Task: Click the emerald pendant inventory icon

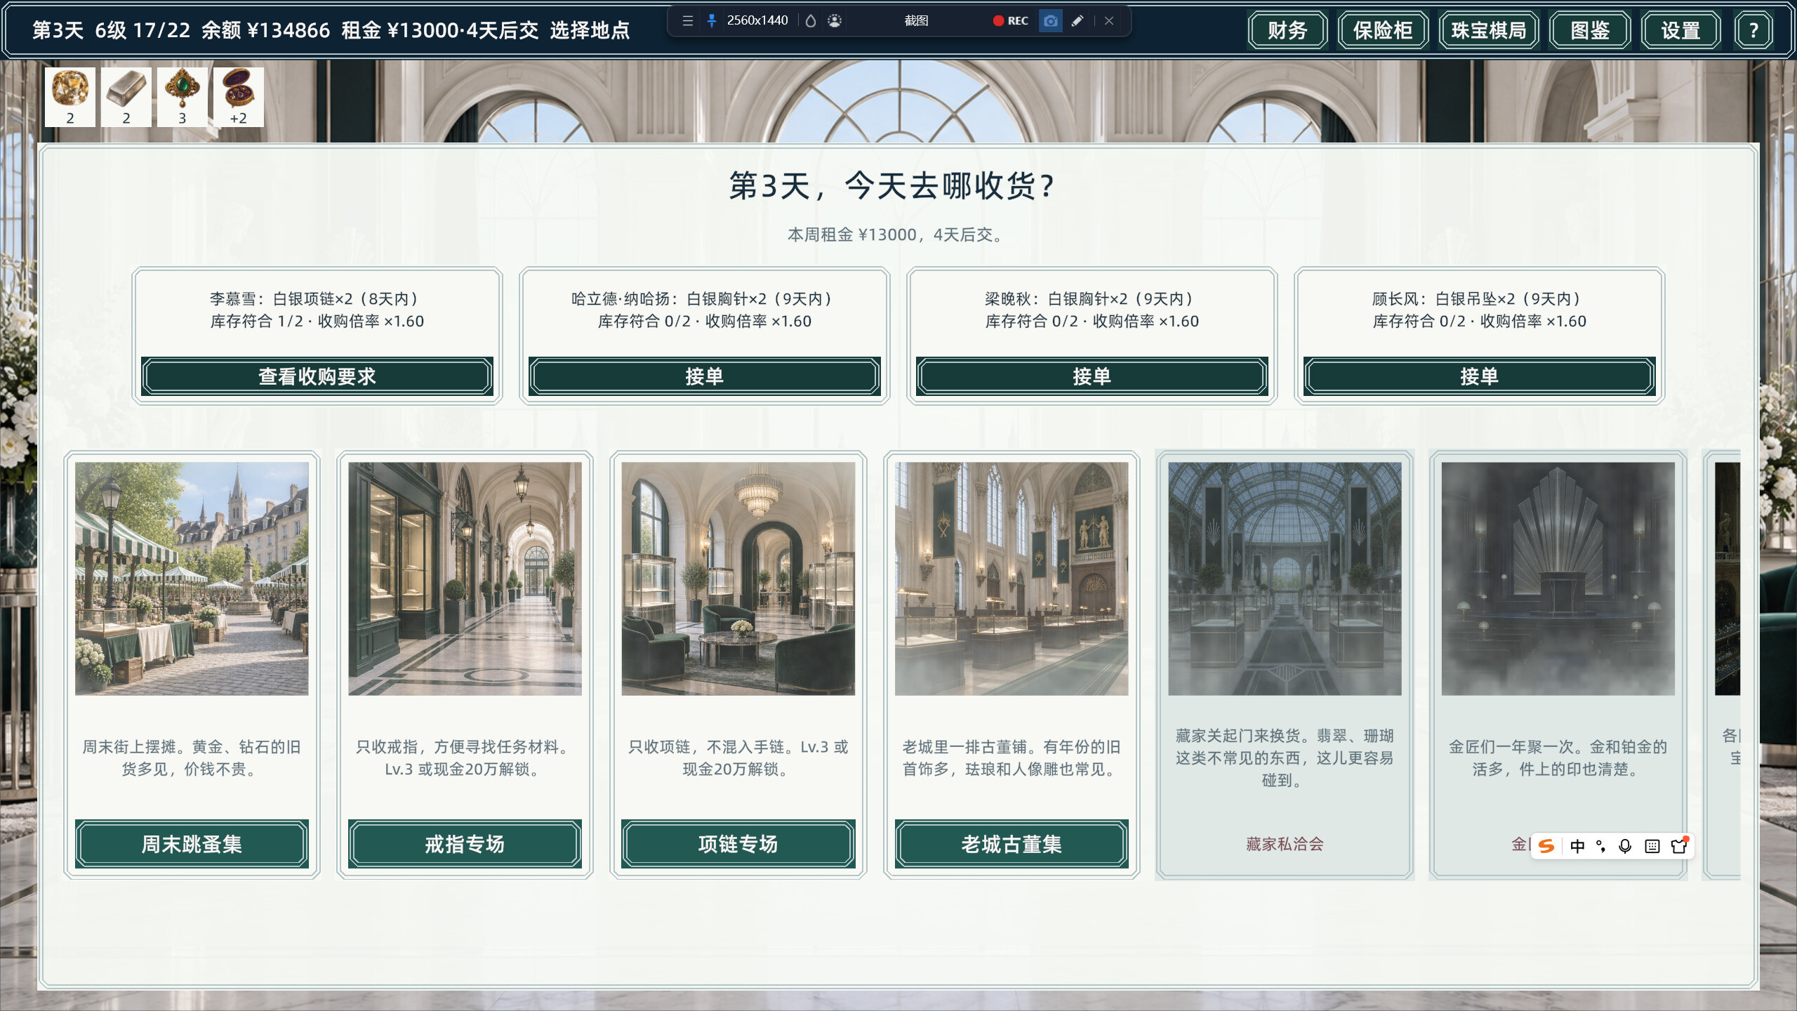Action: coord(183,97)
